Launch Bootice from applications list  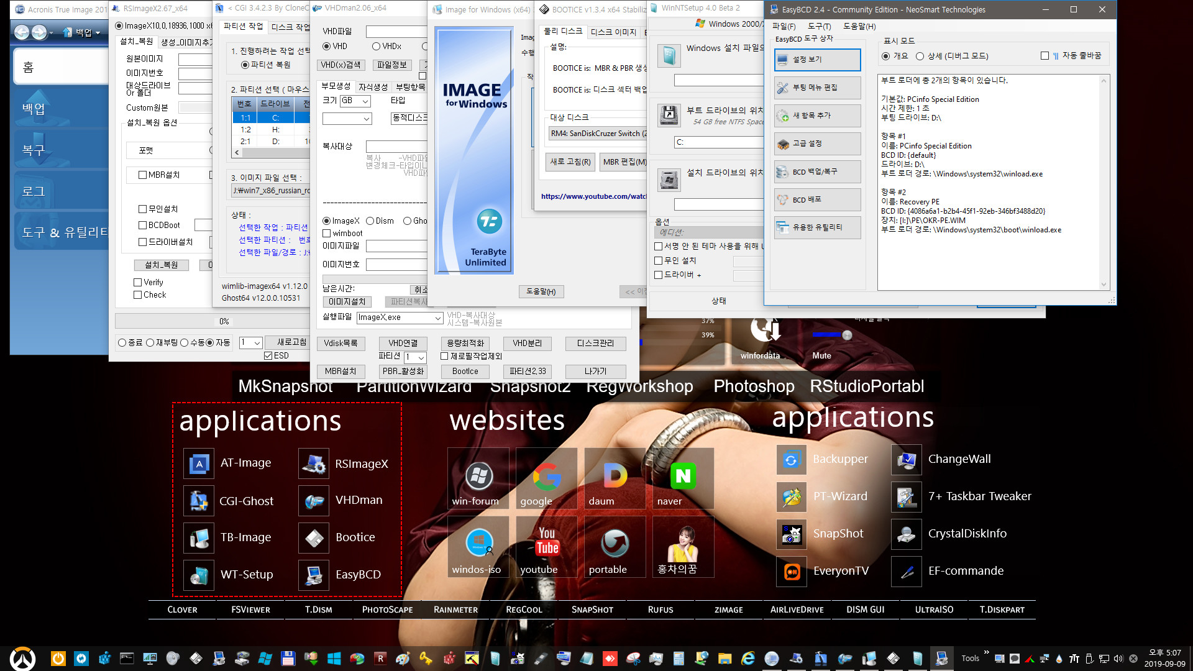coord(314,538)
